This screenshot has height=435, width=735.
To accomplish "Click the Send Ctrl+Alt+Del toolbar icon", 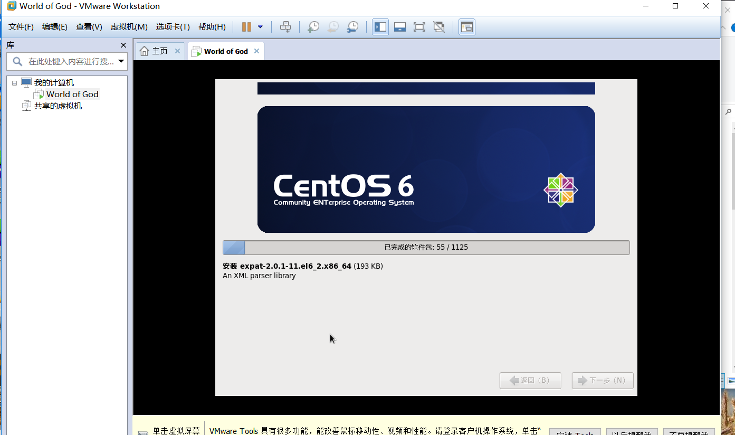I will (x=285, y=27).
